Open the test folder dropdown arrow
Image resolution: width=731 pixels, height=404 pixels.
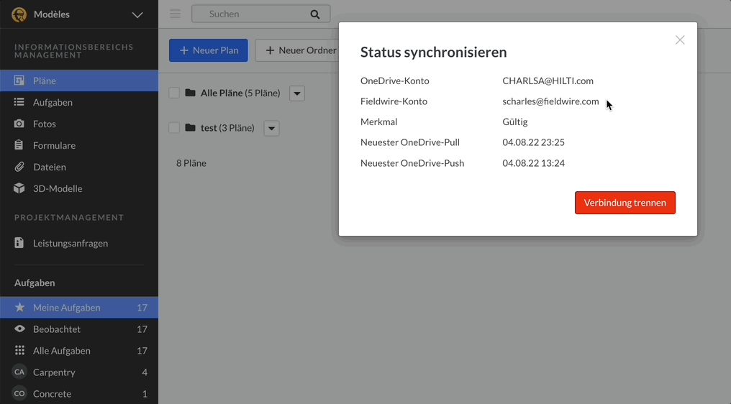coord(271,128)
